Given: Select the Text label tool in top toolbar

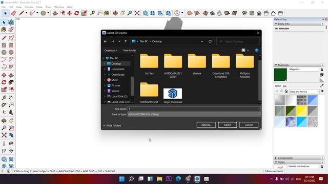Looking at the screenshot, I should 100,13.
